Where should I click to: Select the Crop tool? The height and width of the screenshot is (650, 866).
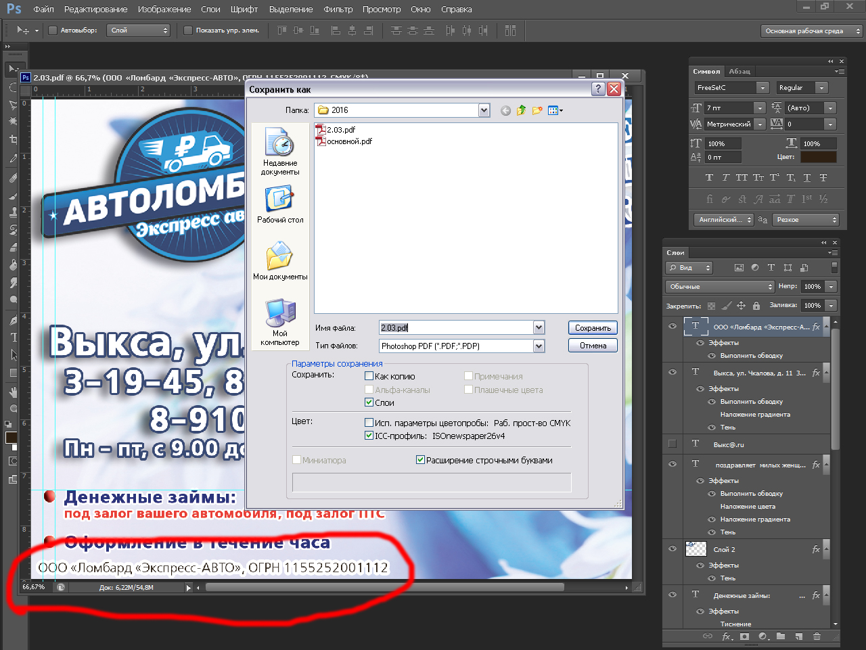pos(13,139)
